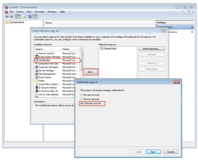The width and height of the screenshot is (198, 161).
Task: Choose the My user account radio button
Action: click(x=82, y=95)
